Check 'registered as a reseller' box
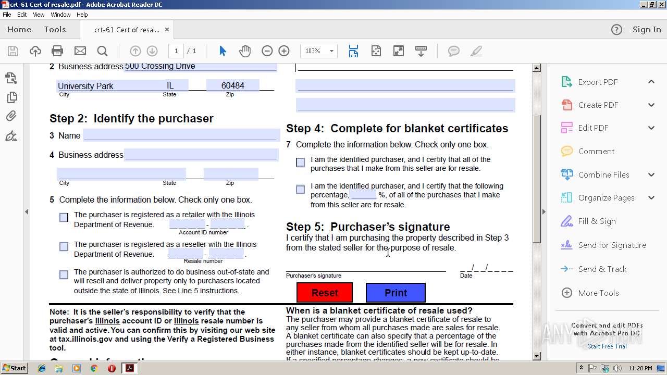 pyautogui.click(x=64, y=247)
